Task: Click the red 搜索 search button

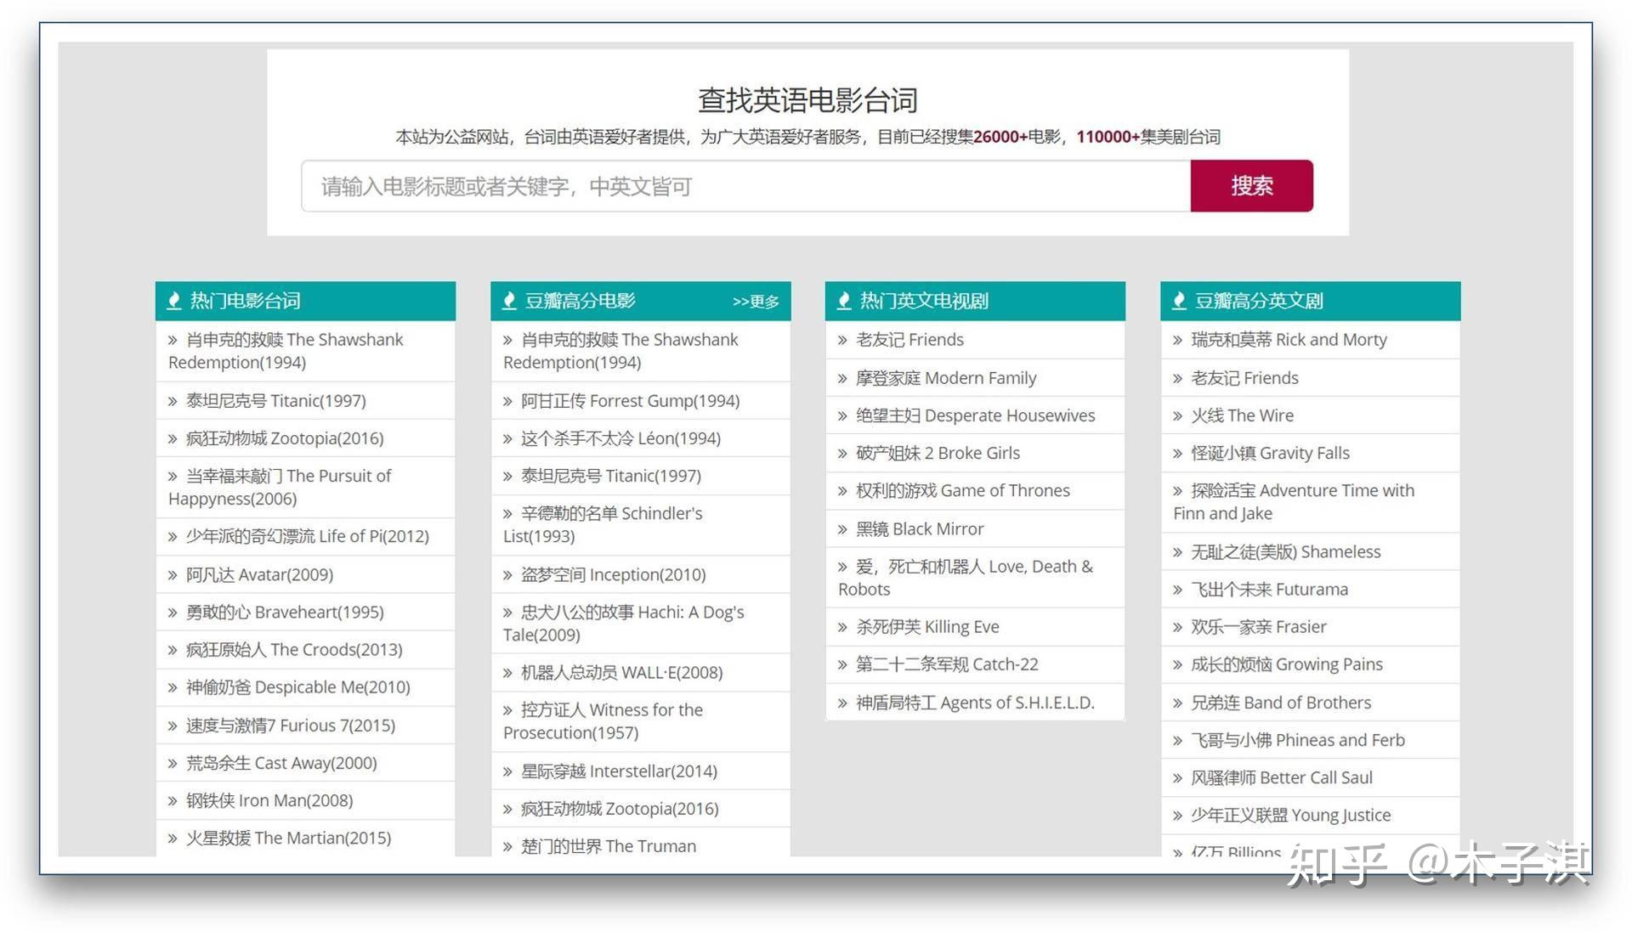Action: click(1251, 186)
